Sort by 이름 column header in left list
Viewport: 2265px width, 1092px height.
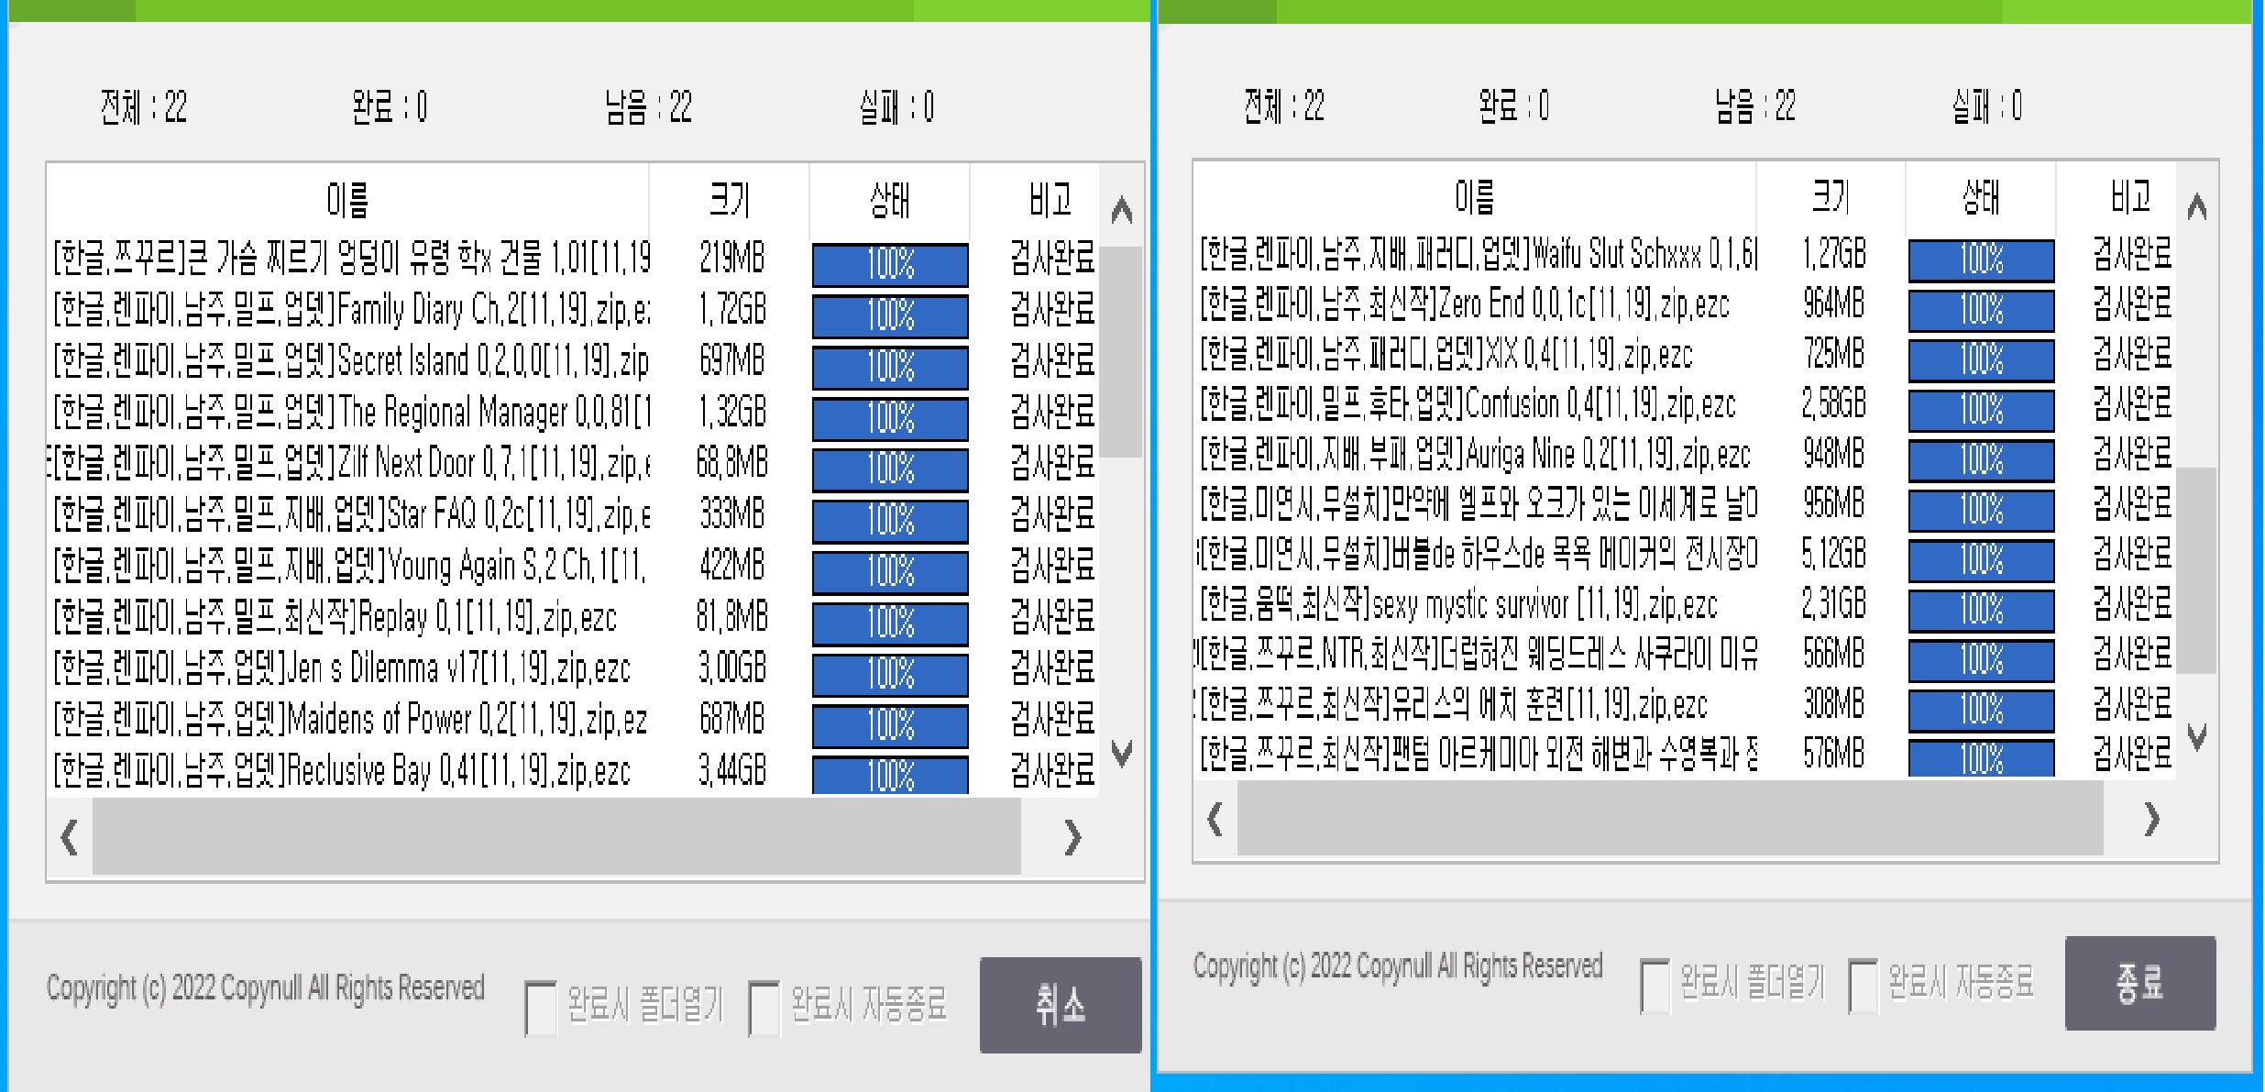pos(346,199)
